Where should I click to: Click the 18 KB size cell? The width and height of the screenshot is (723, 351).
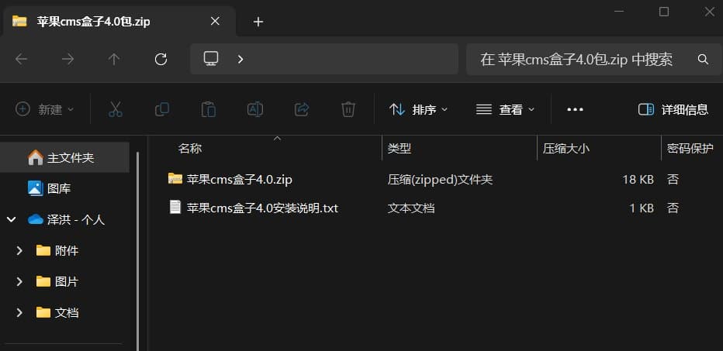pyautogui.click(x=638, y=179)
